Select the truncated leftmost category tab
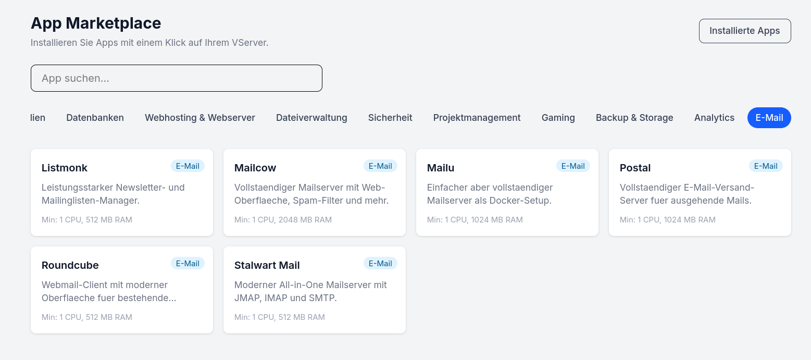The image size is (811, 360). (x=38, y=118)
